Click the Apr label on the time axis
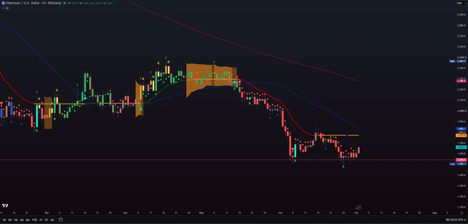This screenshot has width=468, height=224. click(x=125, y=213)
